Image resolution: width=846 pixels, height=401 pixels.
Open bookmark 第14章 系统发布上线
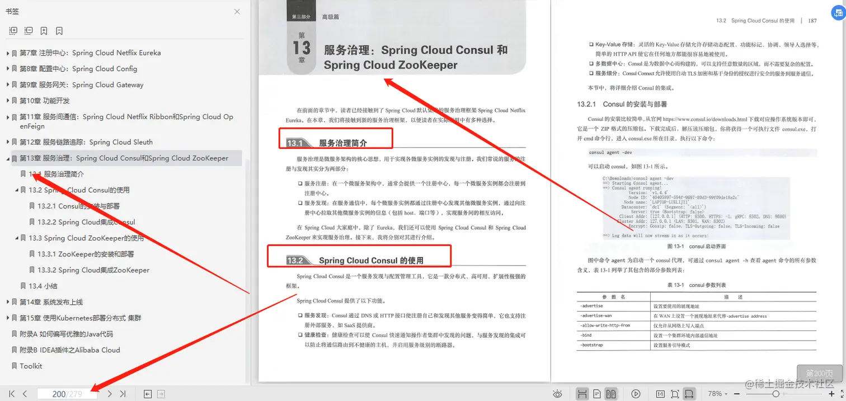[51, 302]
